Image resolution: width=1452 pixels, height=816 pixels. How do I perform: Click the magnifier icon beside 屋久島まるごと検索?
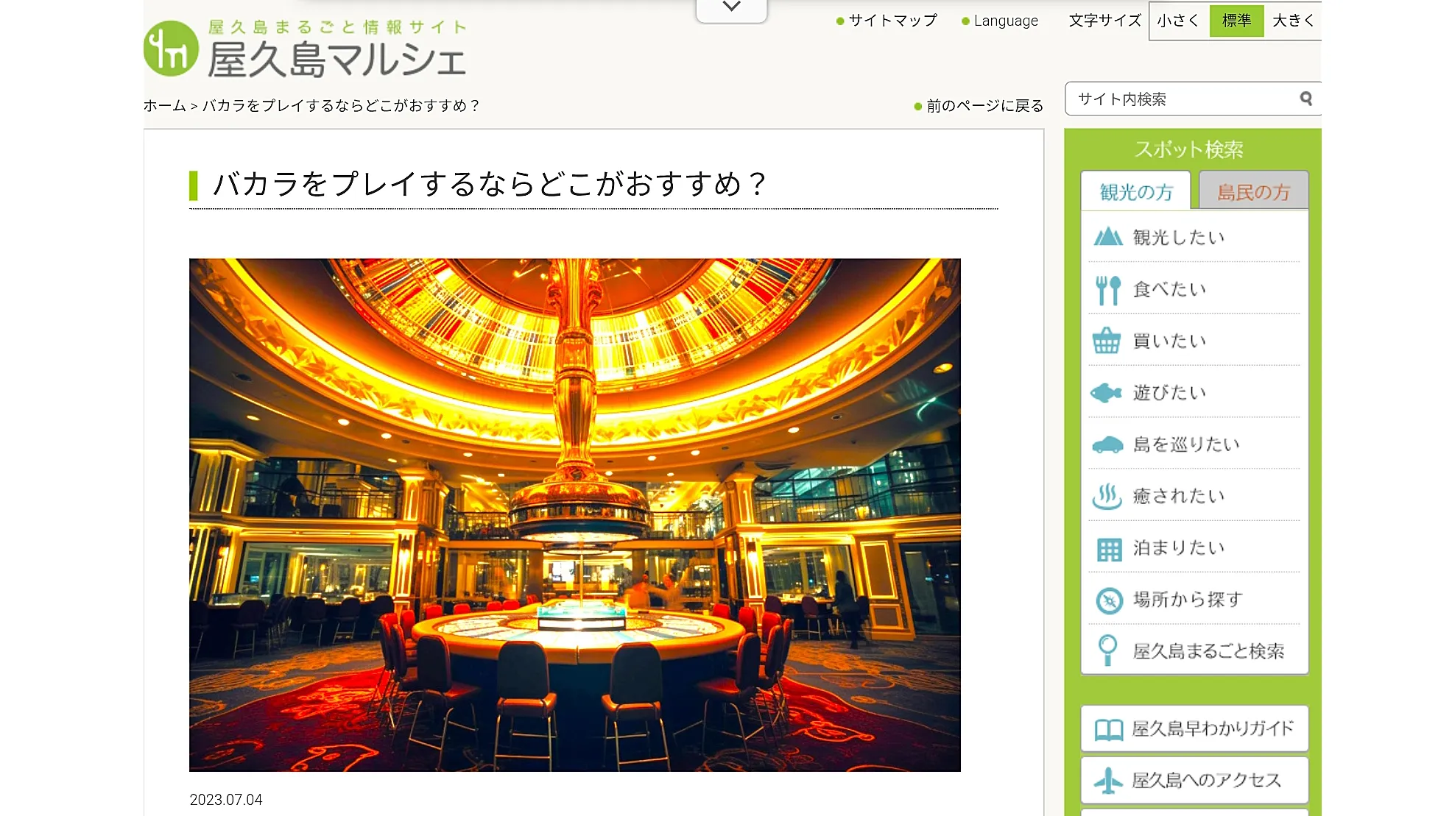[1107, 650]
